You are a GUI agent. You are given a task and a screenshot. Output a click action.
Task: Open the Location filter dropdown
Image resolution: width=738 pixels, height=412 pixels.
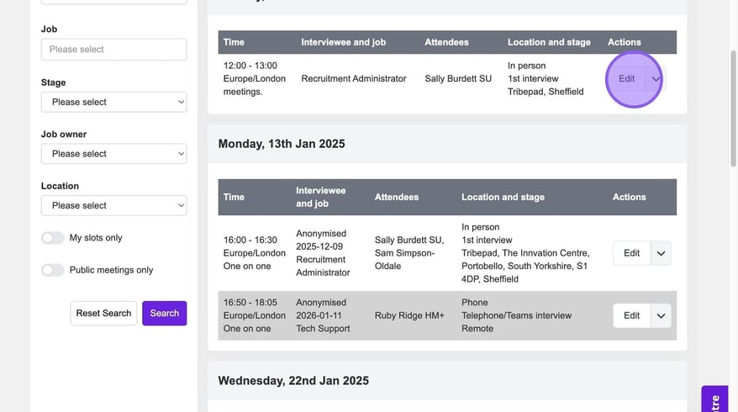[113, 205]
